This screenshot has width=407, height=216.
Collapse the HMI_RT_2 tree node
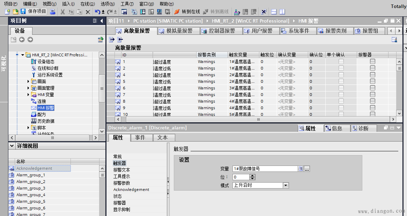pos(23,55)
